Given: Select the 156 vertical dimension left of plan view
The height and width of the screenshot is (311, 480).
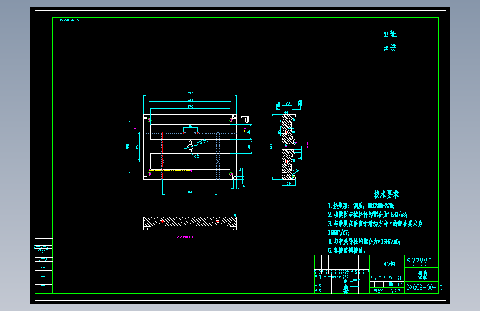Looking at the screenshot, I should (x=128, y=147).
